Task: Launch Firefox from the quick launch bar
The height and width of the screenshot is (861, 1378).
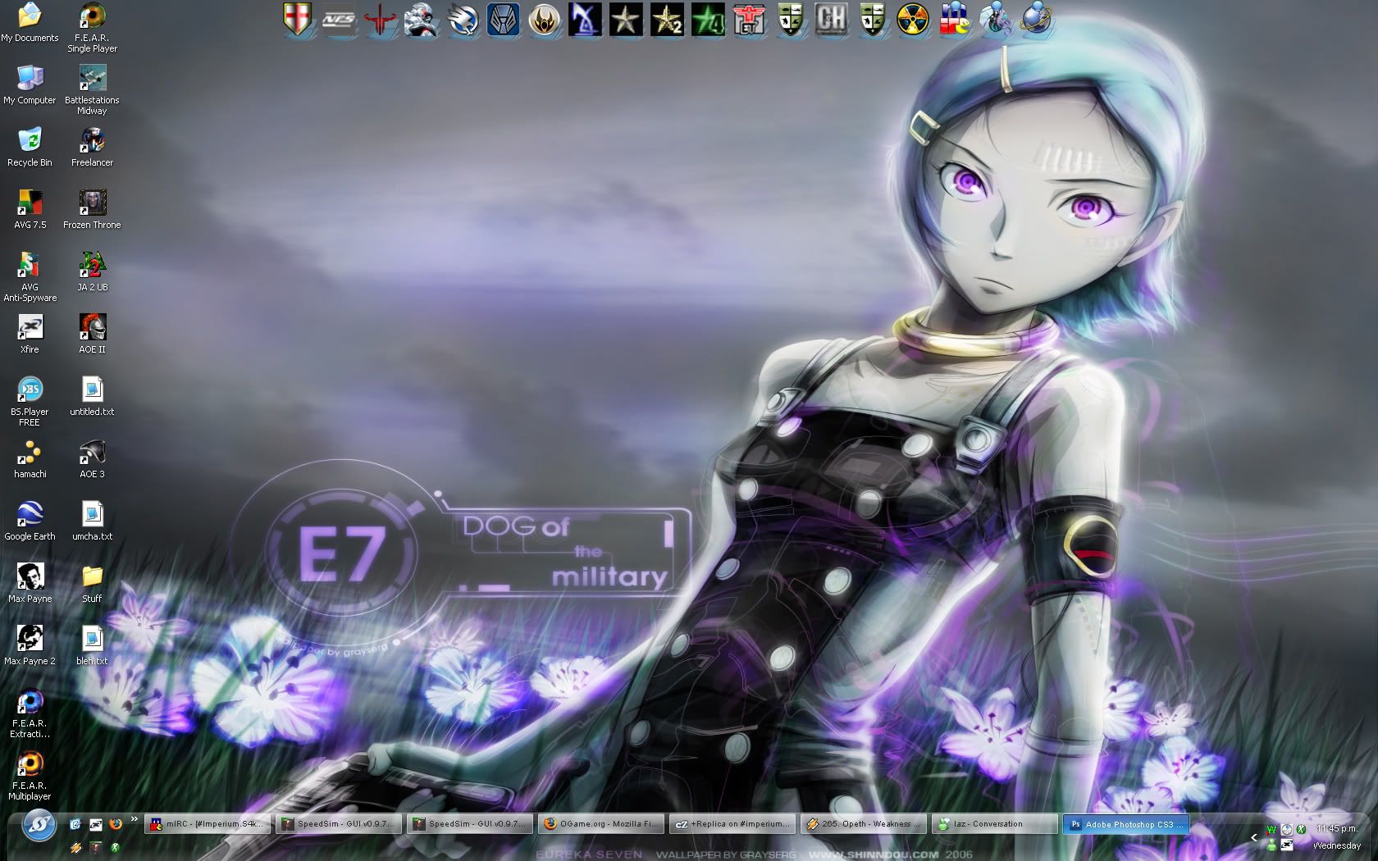Action: (115, 824)
